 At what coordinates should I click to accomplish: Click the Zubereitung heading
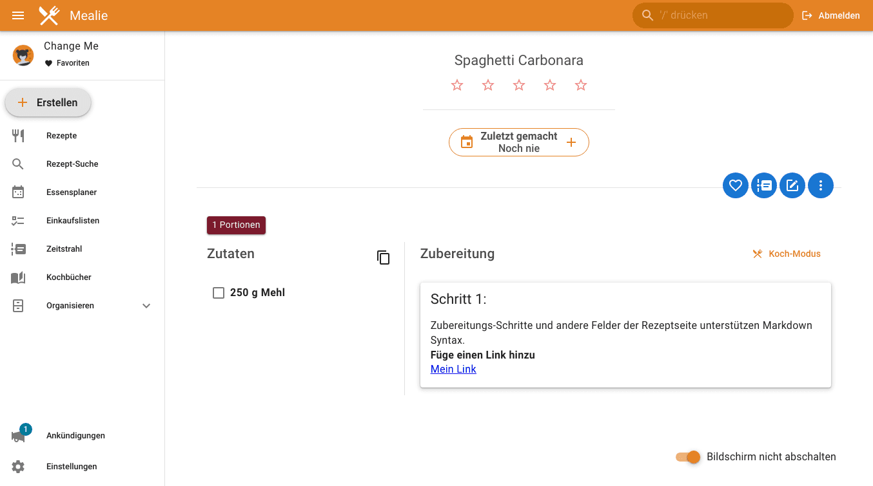(457, 254)
